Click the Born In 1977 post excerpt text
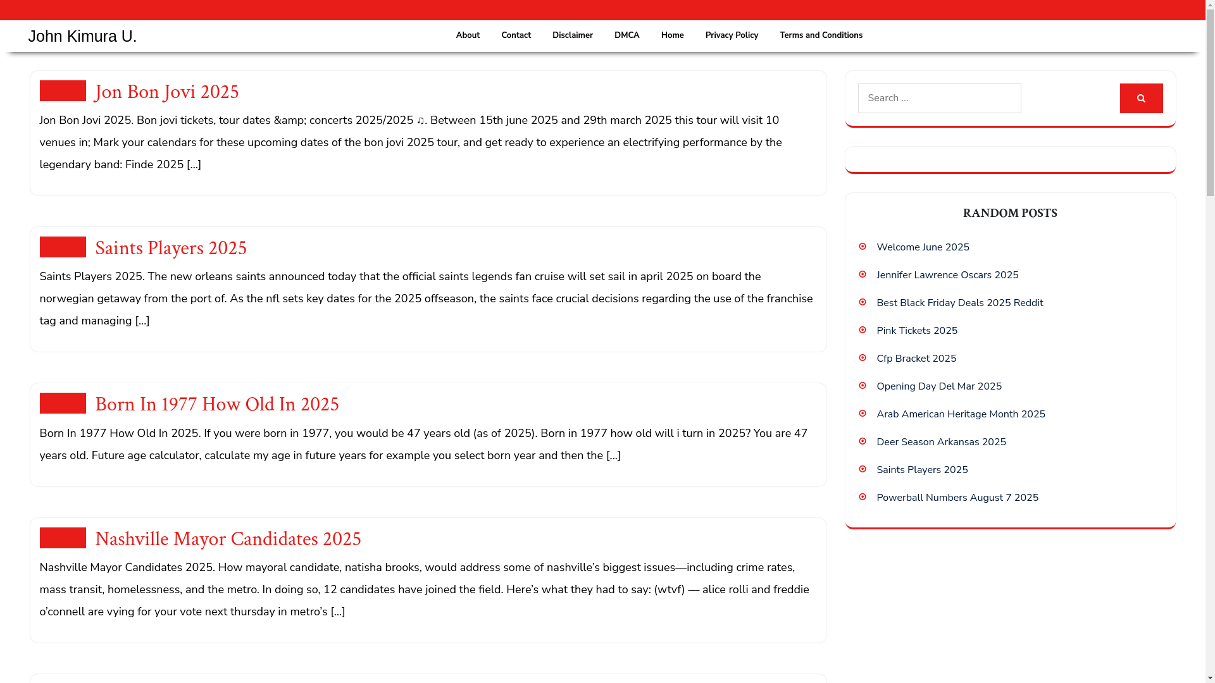The width and height of the screenshot is (1215, 683). pyautogui.click(x=423, y=444)
